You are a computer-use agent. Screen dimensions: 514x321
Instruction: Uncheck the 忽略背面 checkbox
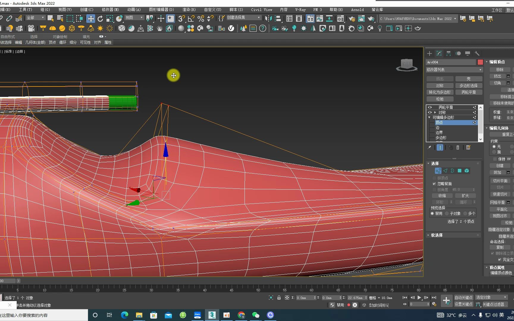(434, 184)
